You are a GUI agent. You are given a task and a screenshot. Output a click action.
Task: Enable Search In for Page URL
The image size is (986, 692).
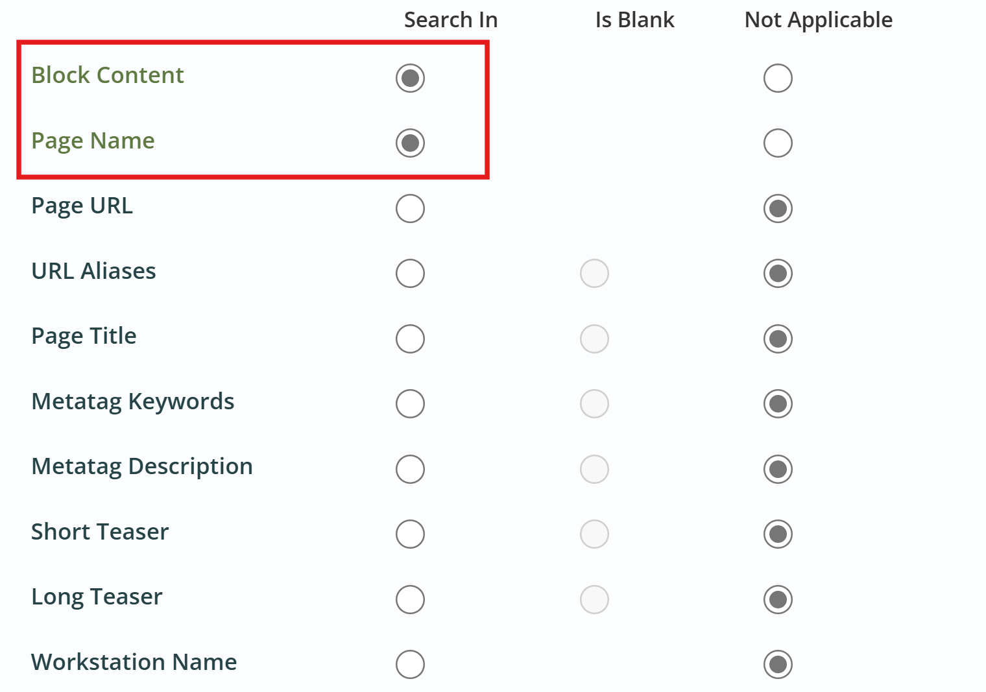point(410,208)
